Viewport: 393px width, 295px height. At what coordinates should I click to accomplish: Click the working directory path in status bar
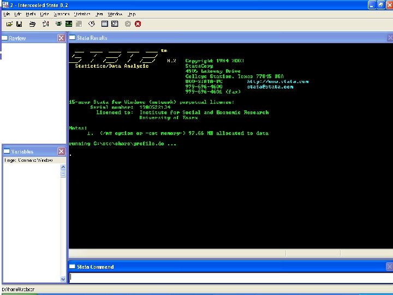pyautogui.click(x=18, y=289)
